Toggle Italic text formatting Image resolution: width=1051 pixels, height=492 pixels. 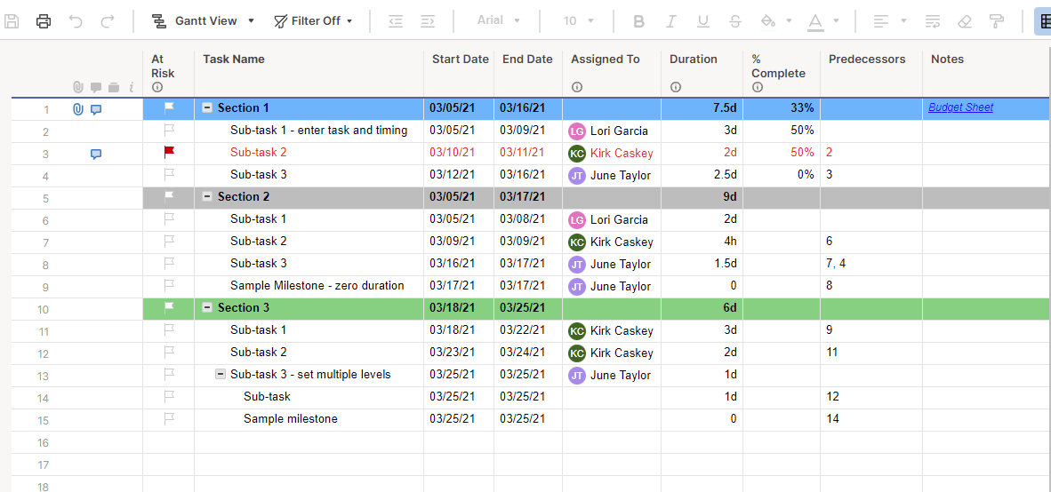(x=670, y=21)
